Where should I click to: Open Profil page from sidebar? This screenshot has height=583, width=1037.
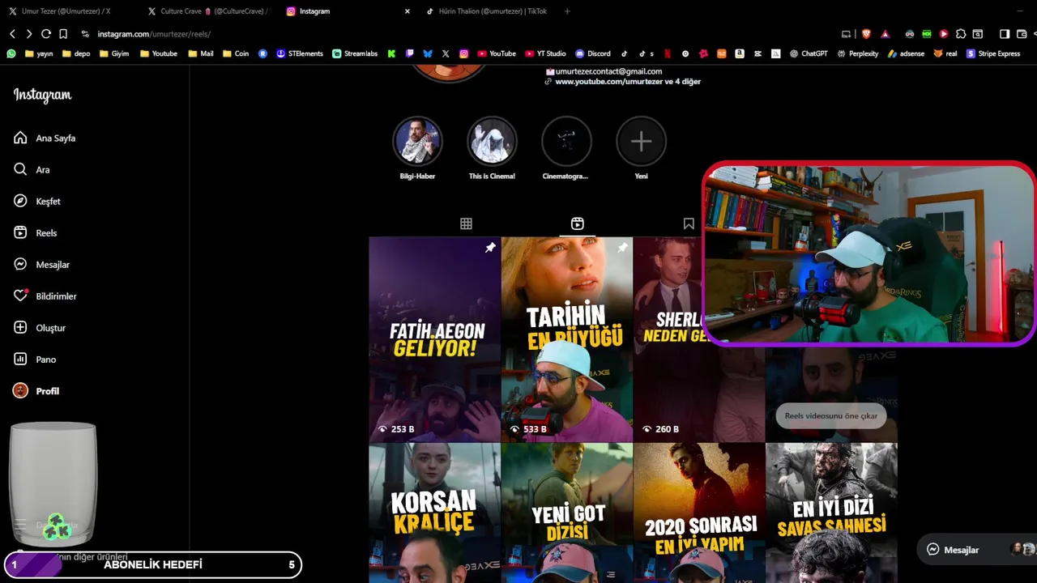36,391
